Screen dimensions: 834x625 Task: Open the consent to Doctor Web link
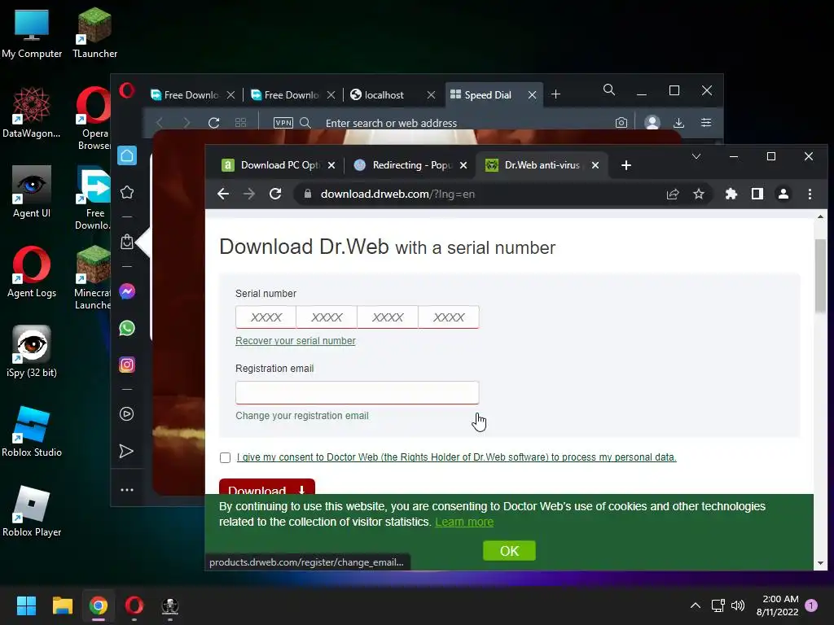point(457,457)
